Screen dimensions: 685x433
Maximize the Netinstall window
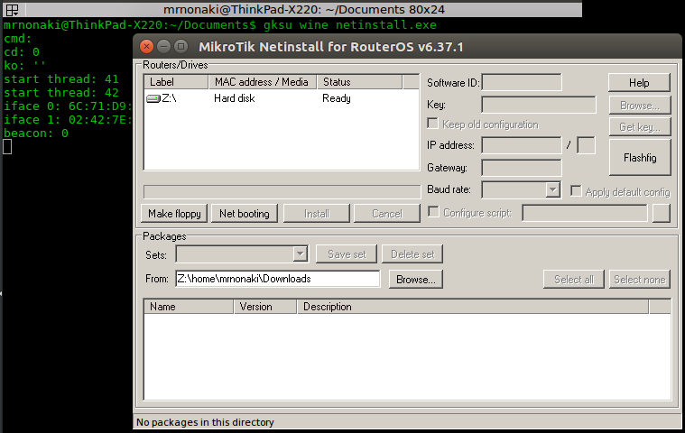click(181, 46)
